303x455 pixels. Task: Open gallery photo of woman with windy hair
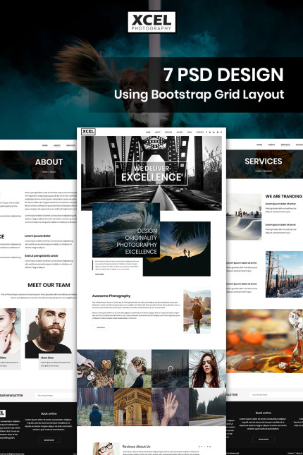pos(207,369)
